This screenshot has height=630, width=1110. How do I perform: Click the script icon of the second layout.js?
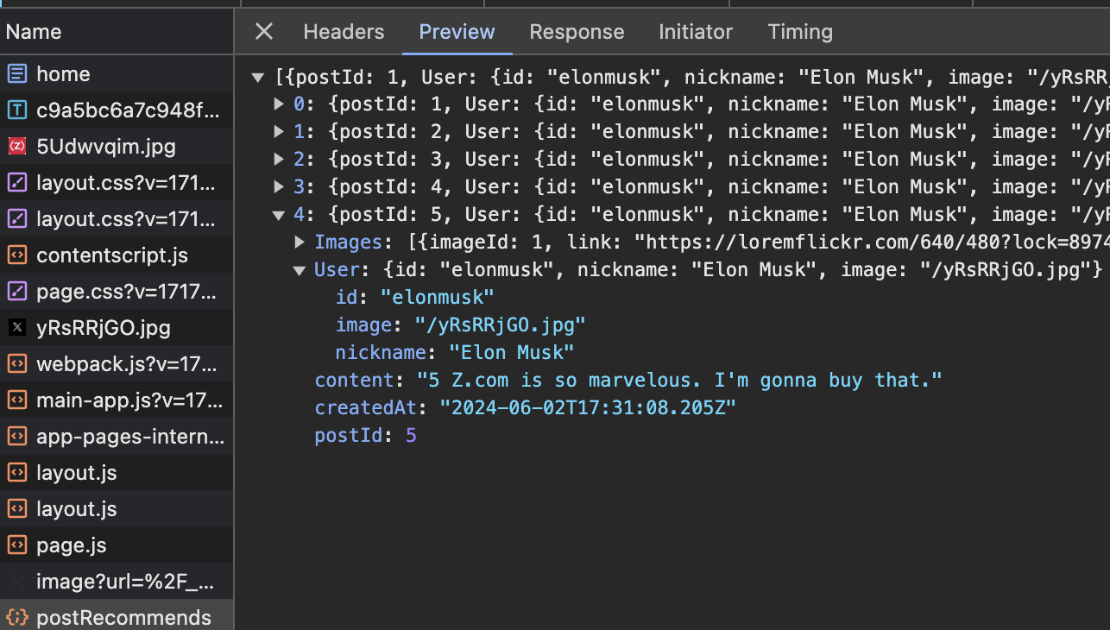pyautogui.click(x=16, y=509)
